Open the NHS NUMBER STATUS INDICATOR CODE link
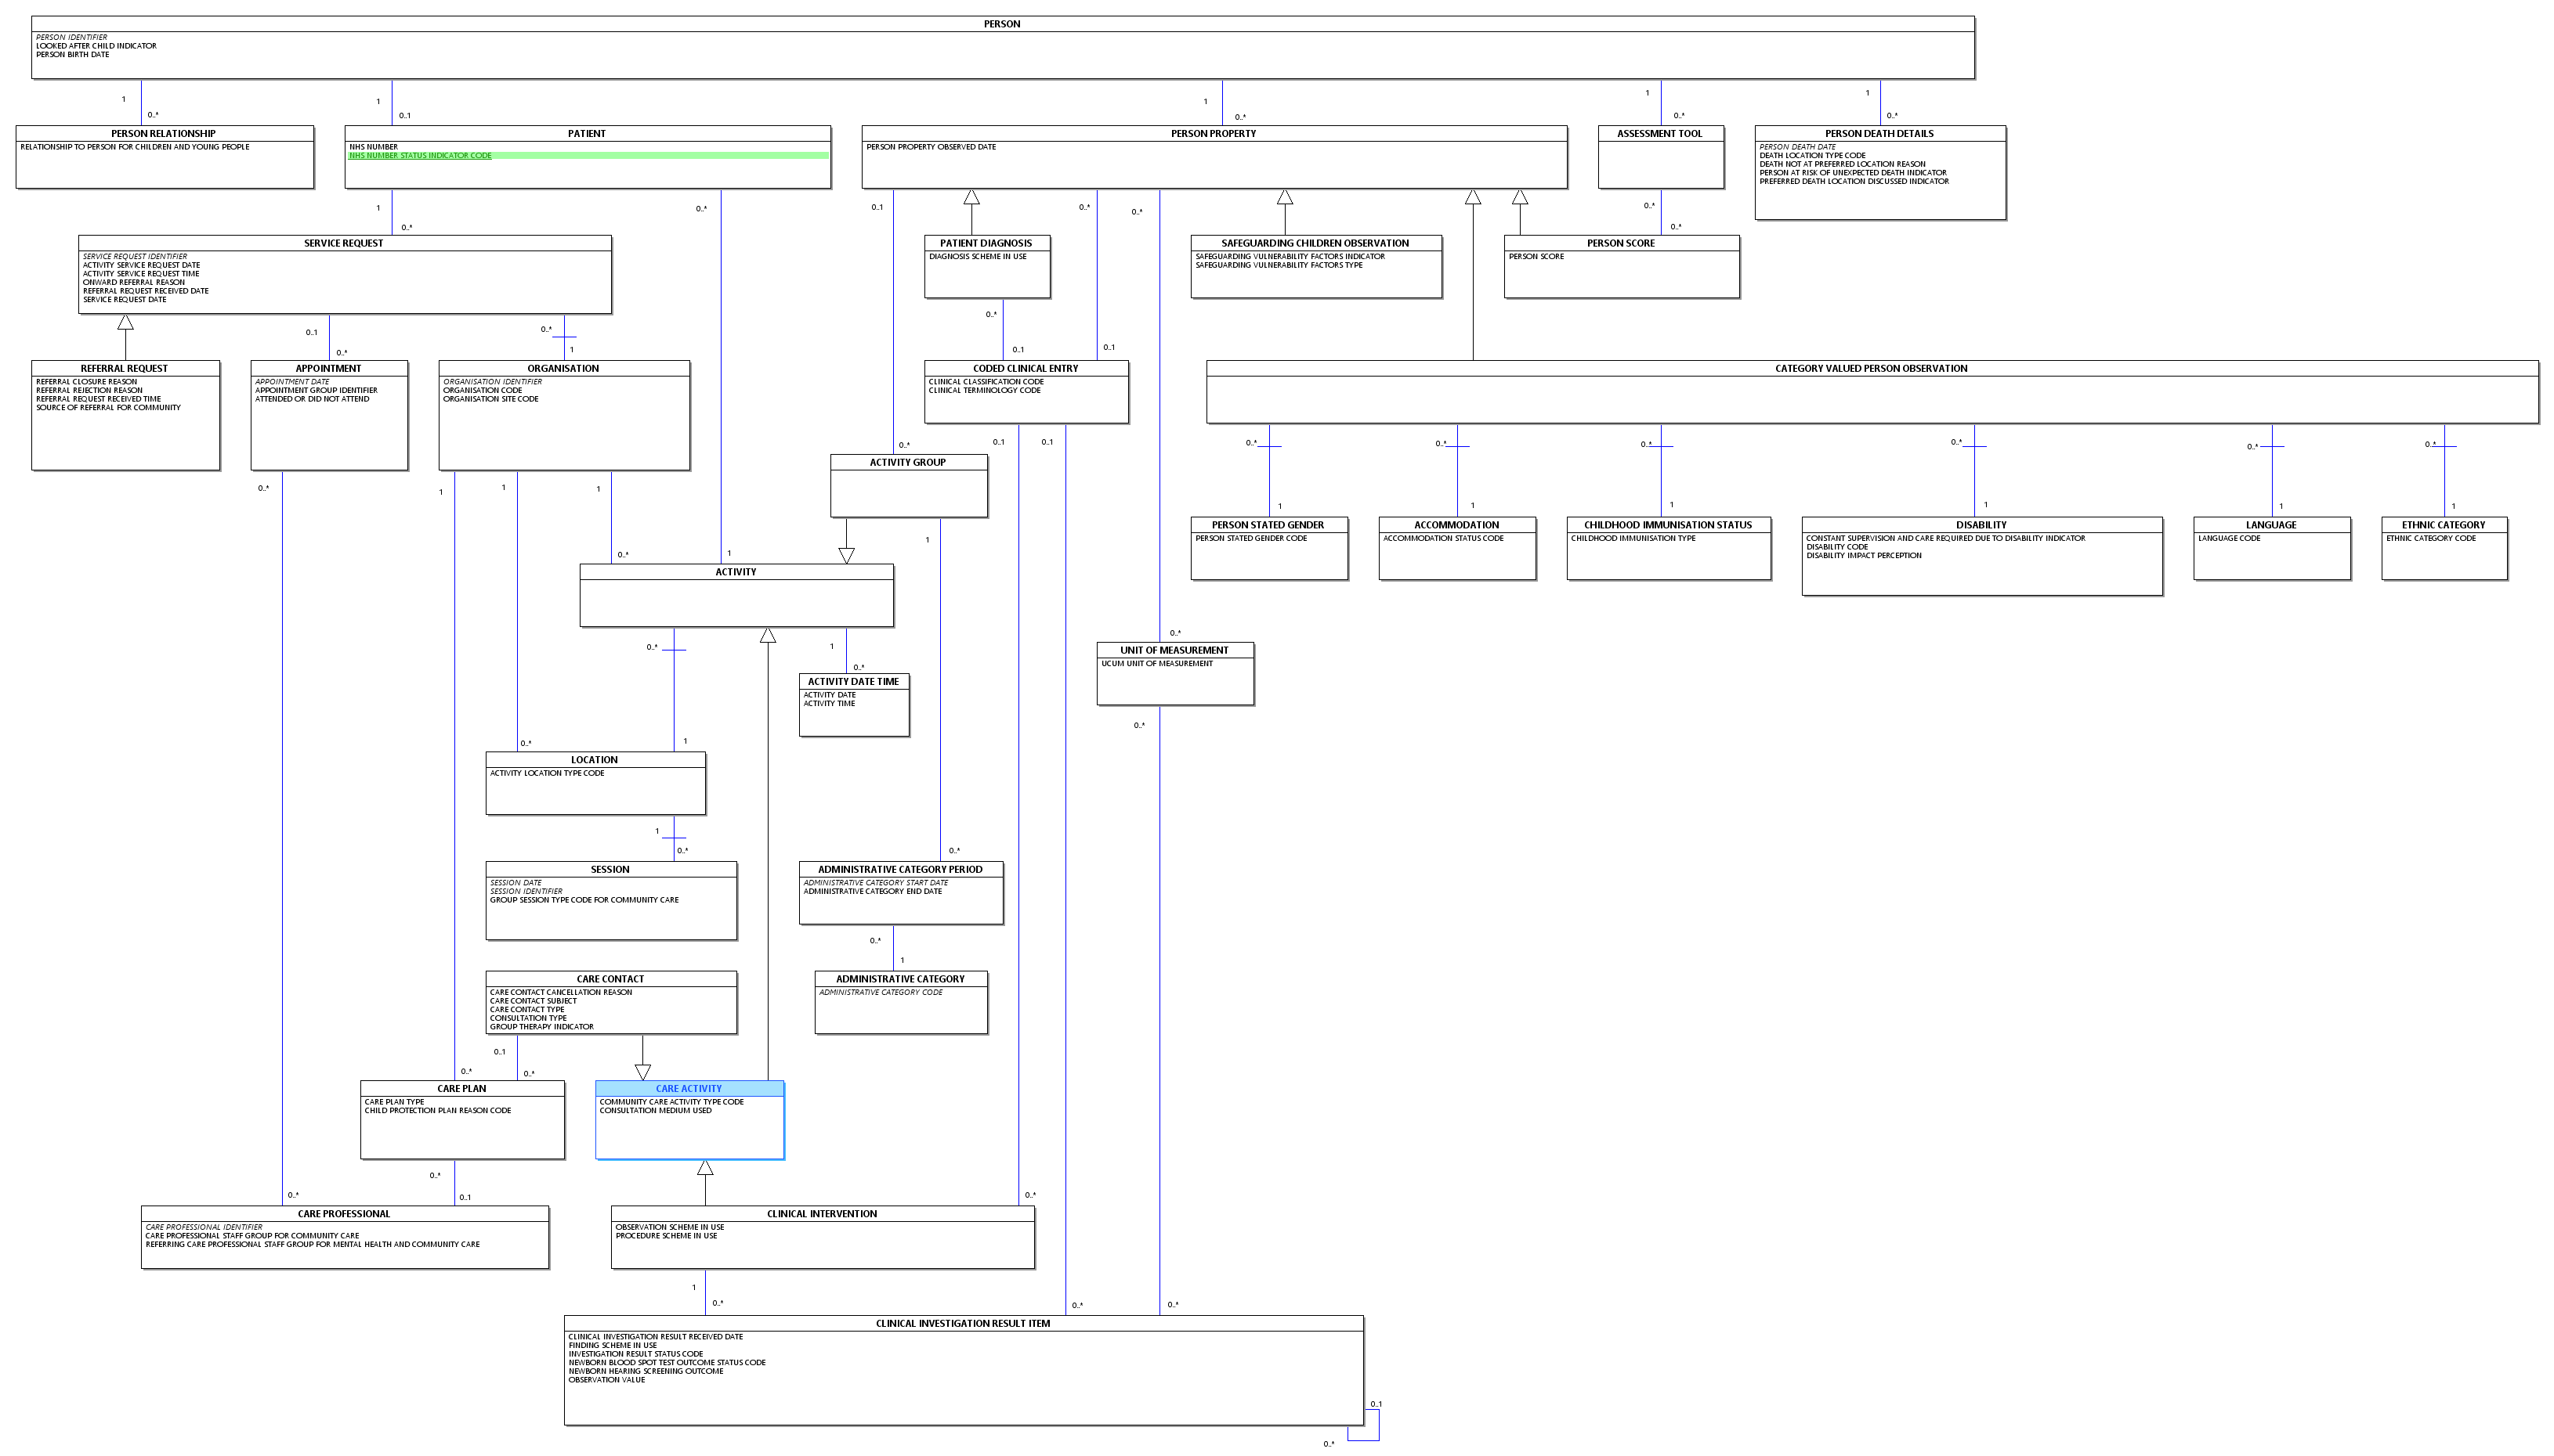 pyautogui.click(x=421, y=156)
